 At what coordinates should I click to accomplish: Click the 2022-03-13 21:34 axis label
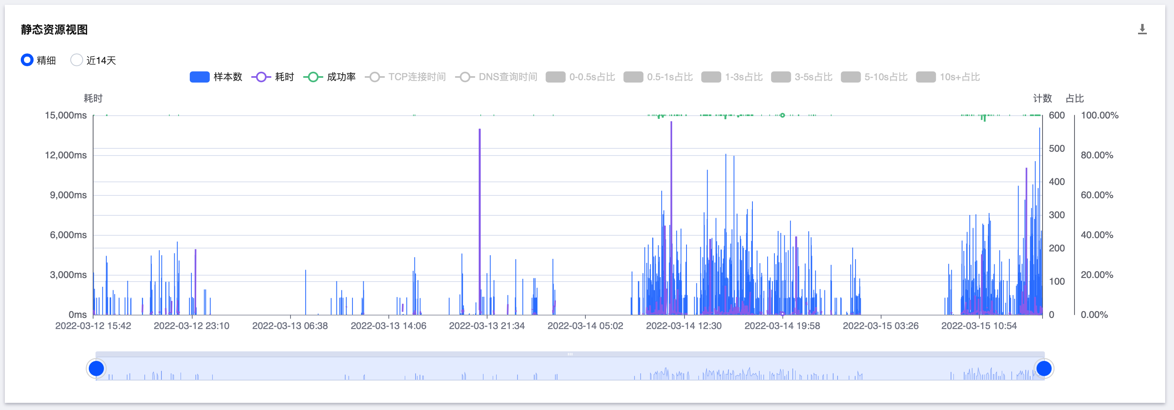(x=487, y=326)
